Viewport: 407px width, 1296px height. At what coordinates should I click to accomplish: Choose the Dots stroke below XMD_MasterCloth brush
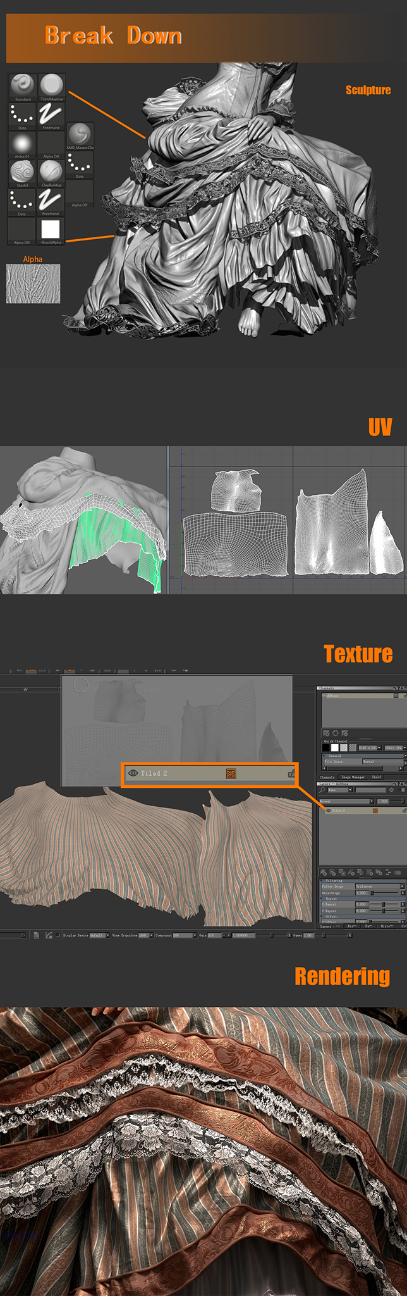point(80,165)
